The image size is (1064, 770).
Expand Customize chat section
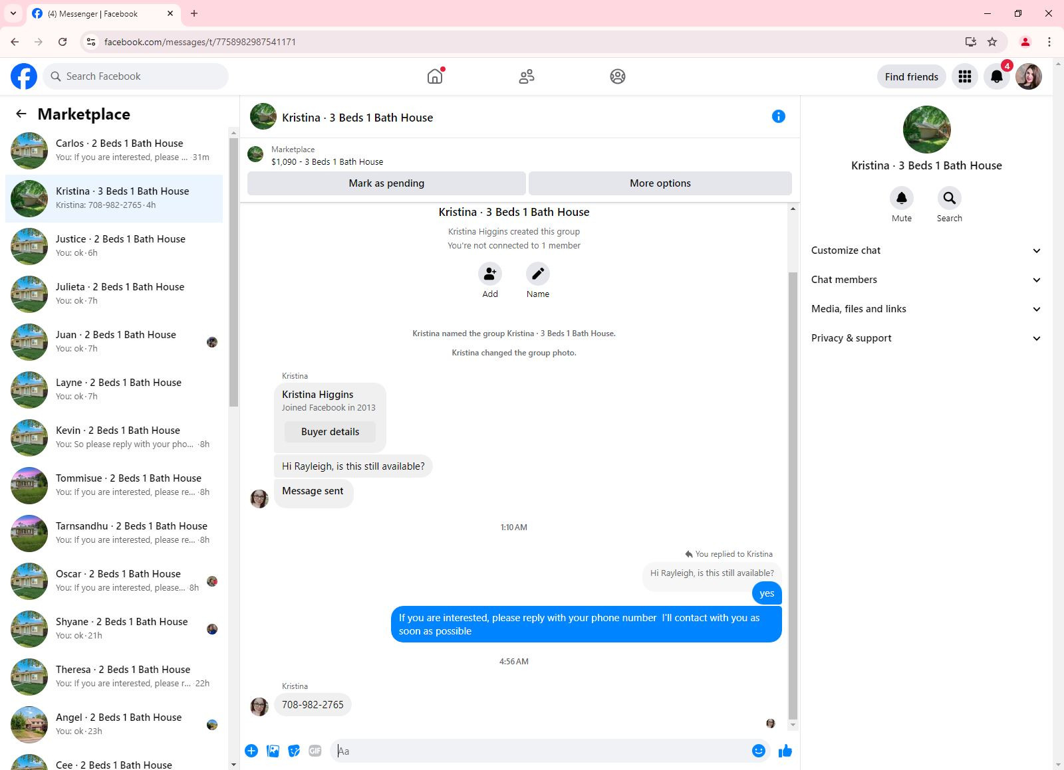[926, 250]
